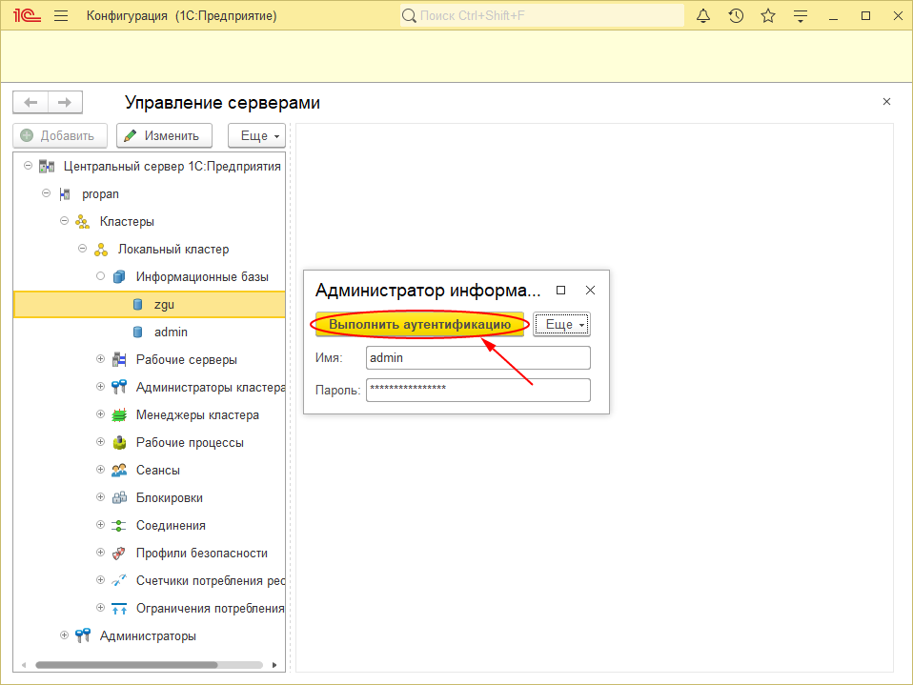Expand the Сеансы node

point(100,469)
